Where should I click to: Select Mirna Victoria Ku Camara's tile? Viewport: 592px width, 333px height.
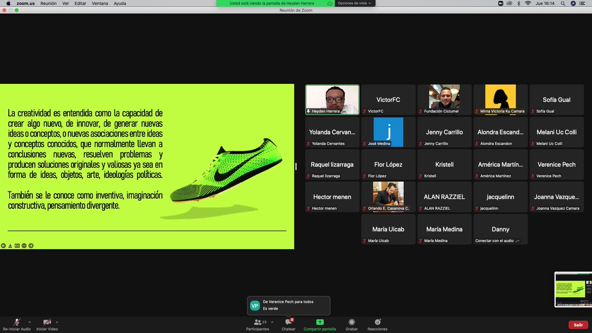[501, 100]
